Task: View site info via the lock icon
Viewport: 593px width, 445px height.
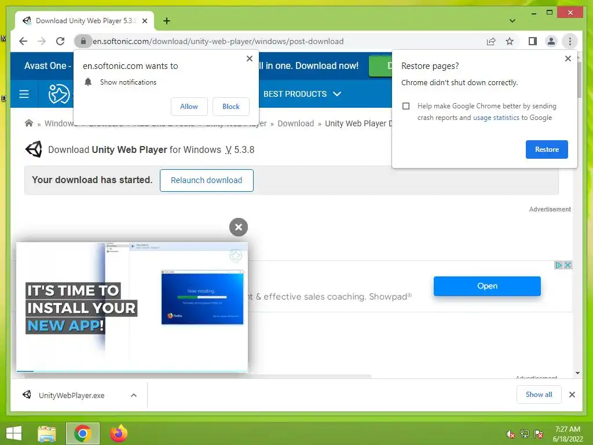Action: coord(83,41)
